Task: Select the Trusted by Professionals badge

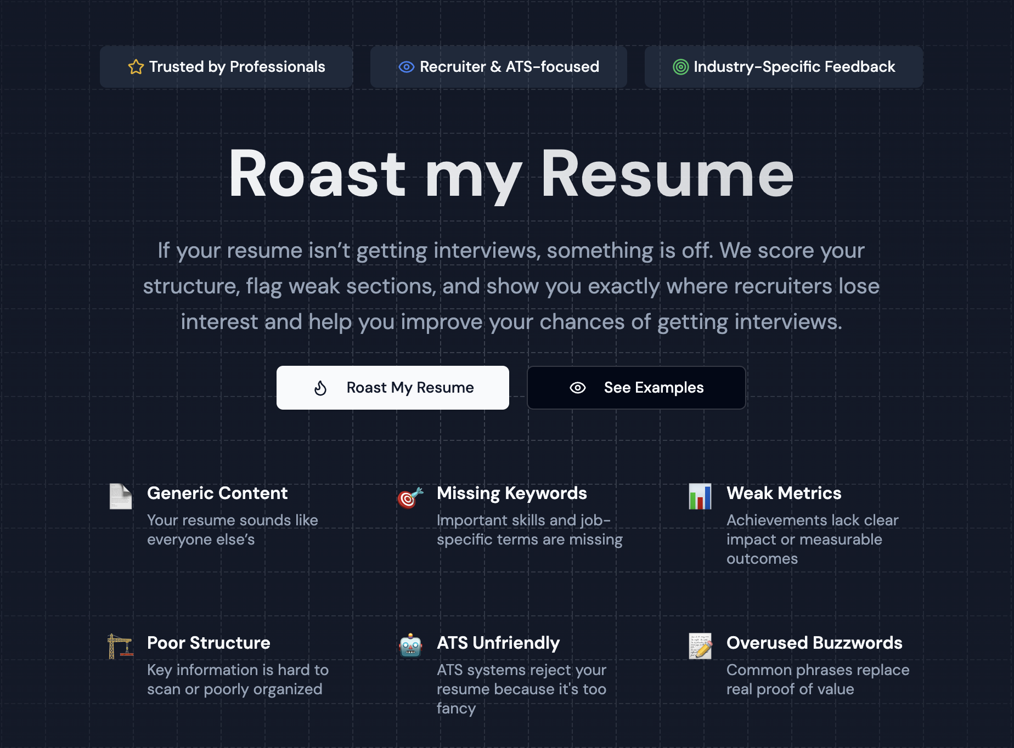Action: coord(226,66)
